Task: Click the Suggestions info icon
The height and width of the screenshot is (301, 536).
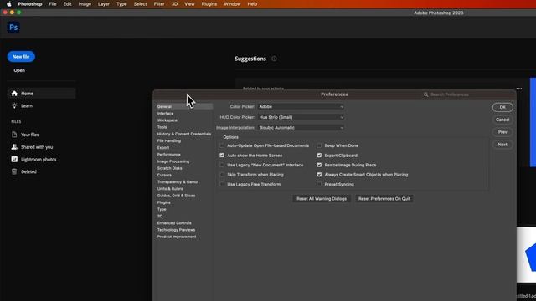Action: (274, 59)
